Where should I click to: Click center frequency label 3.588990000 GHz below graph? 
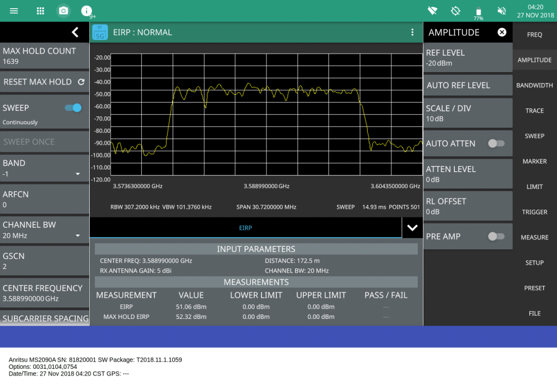267,186
